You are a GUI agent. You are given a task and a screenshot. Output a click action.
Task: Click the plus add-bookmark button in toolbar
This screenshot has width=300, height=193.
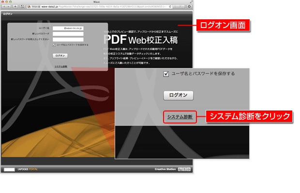pos(15,7)
